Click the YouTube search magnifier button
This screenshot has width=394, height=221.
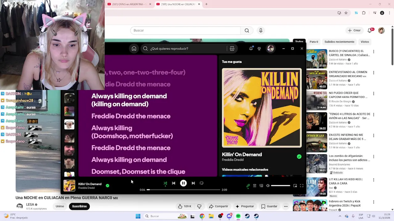click(x=247, y=30)
